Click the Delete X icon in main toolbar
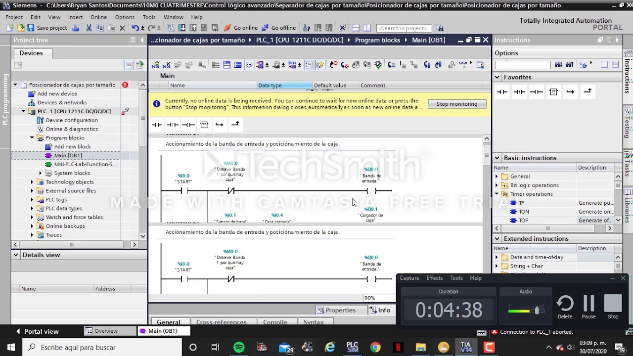633x356 pixels. click(123, 28)
